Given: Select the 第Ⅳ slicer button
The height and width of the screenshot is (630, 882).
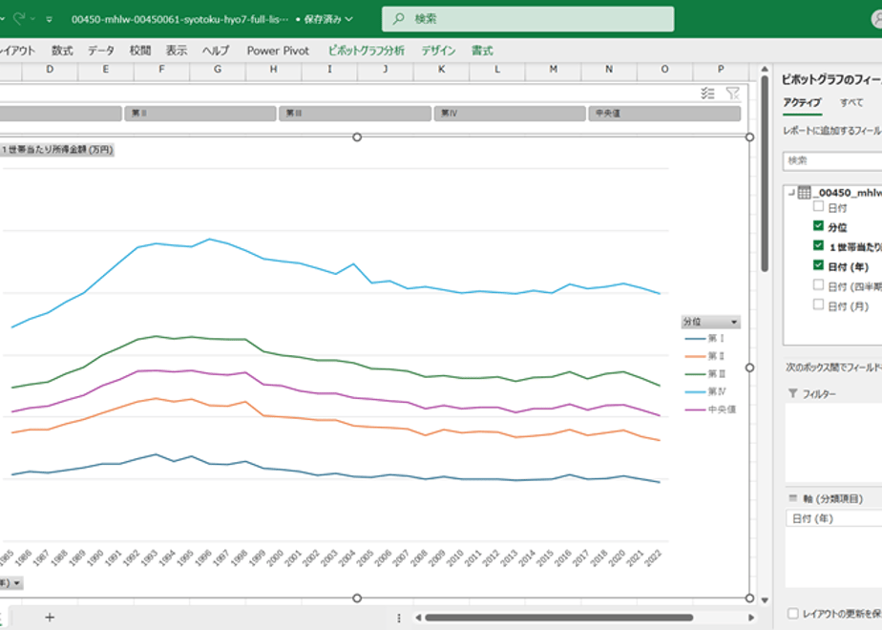Looking at the screenshot, I should coord(510,113).
